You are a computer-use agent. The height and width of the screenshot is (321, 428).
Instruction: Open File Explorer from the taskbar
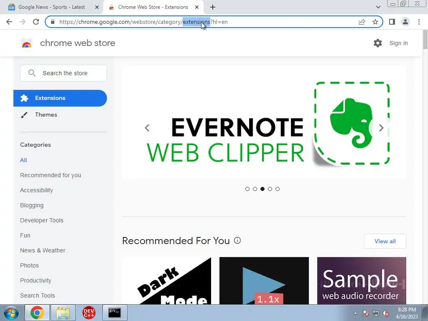(x=63, y=313)
